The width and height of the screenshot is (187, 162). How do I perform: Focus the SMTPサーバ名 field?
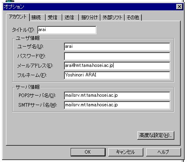point(117,105)
